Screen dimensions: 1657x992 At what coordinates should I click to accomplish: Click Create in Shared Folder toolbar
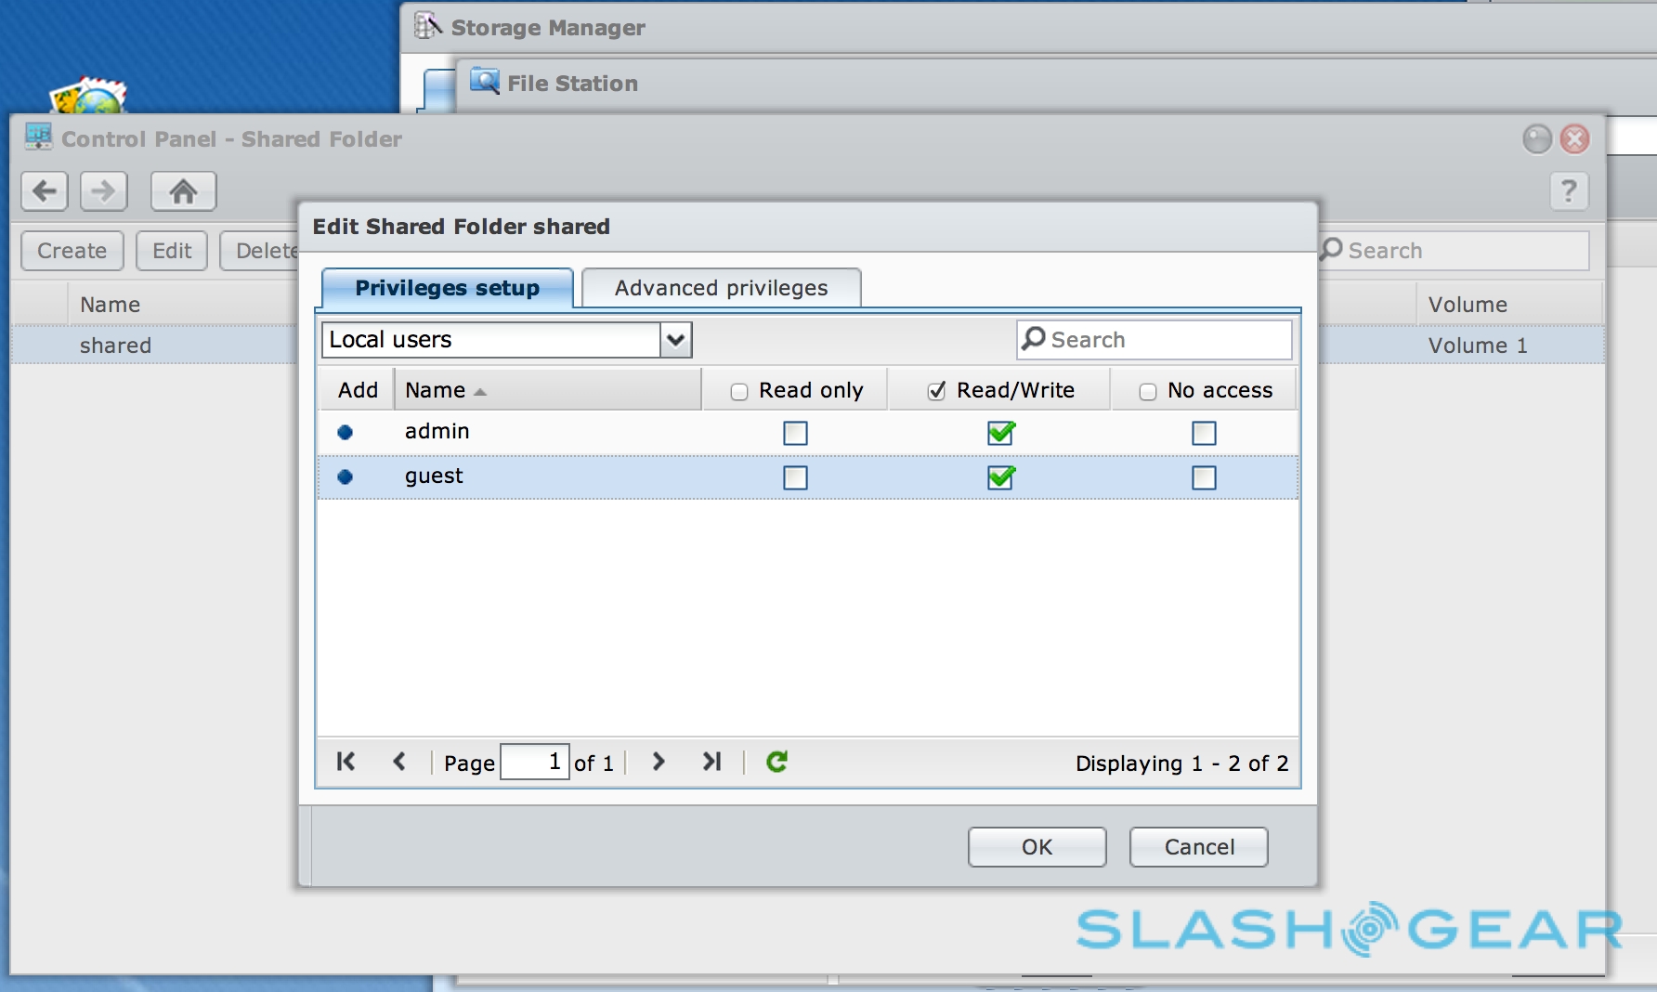point(72,251)
